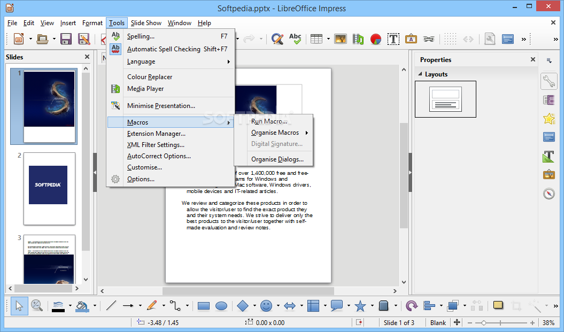564x332 pixels.
Task: Open the New document dropdown arrow
Action: point(30,39)
